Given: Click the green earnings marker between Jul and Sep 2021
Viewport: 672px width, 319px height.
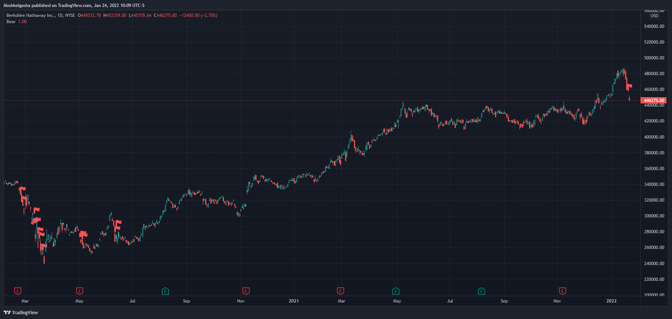Looking at the screenshot, I should 481,291.
